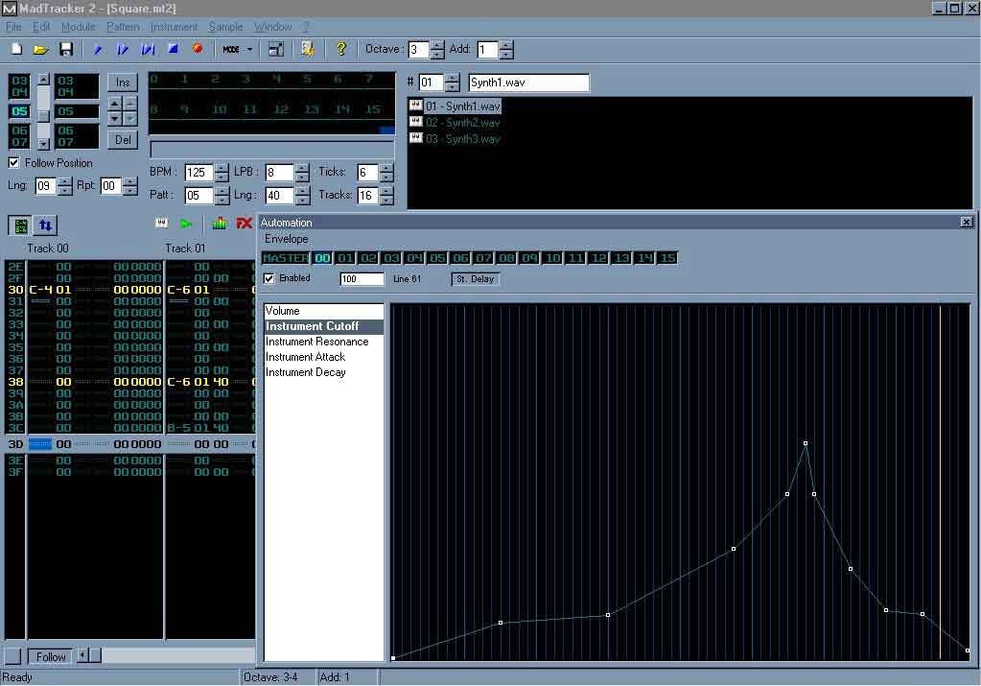
Task: Click the New module icon
Action: point(16,49)
